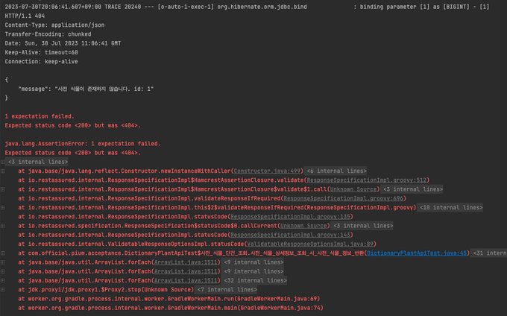Expand gutter fold icon beside statusCode$0.callCurrent line
This screenshot has height=316, width=507.
click(3, 225)
